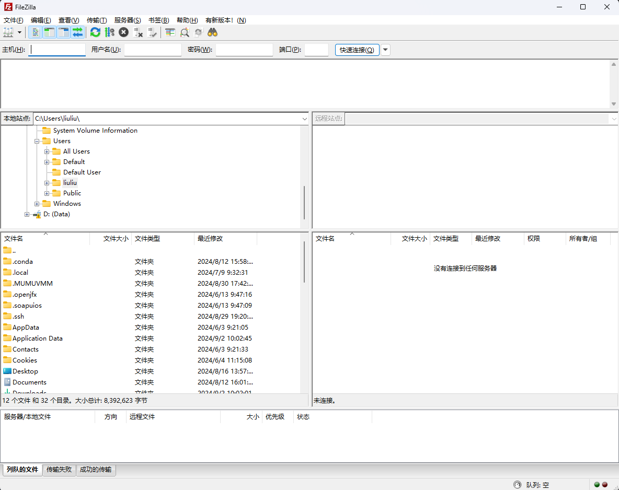Select System Volume Information in tree

[95, 131]
